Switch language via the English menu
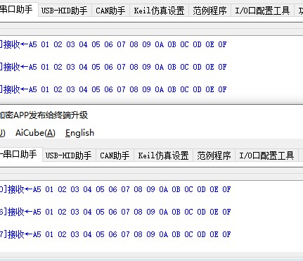The image size is (303, 261). click(x=79, y=133)
